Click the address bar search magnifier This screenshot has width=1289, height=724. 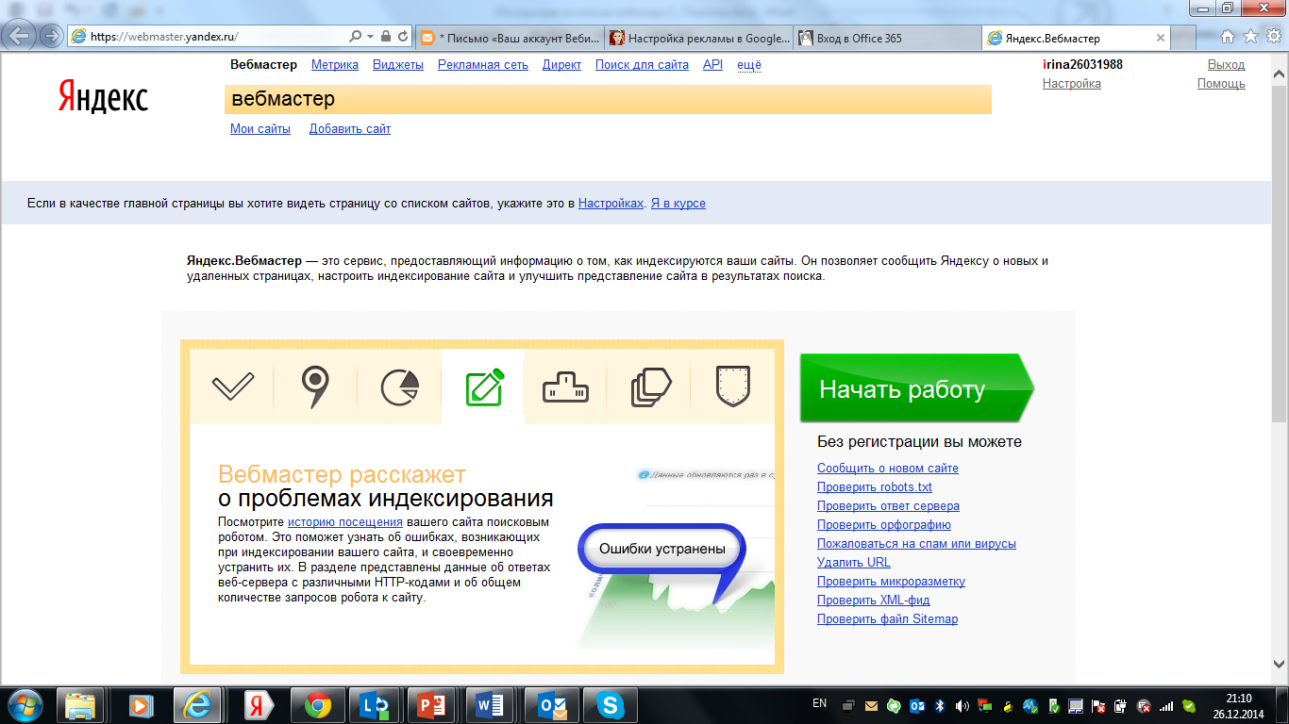(x=355, y=37)
